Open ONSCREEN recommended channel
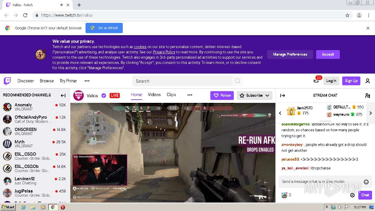Screen dimensions: 375x211 click(35, 132)
